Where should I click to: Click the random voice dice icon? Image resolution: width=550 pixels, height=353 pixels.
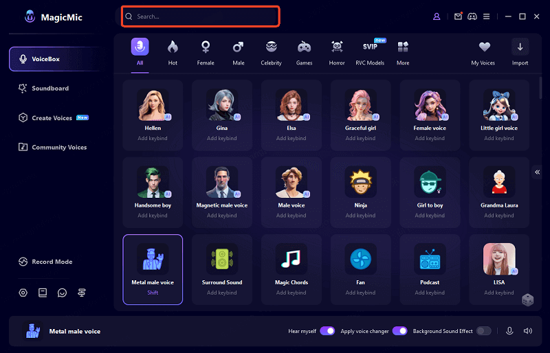click(x=527, y=300)
